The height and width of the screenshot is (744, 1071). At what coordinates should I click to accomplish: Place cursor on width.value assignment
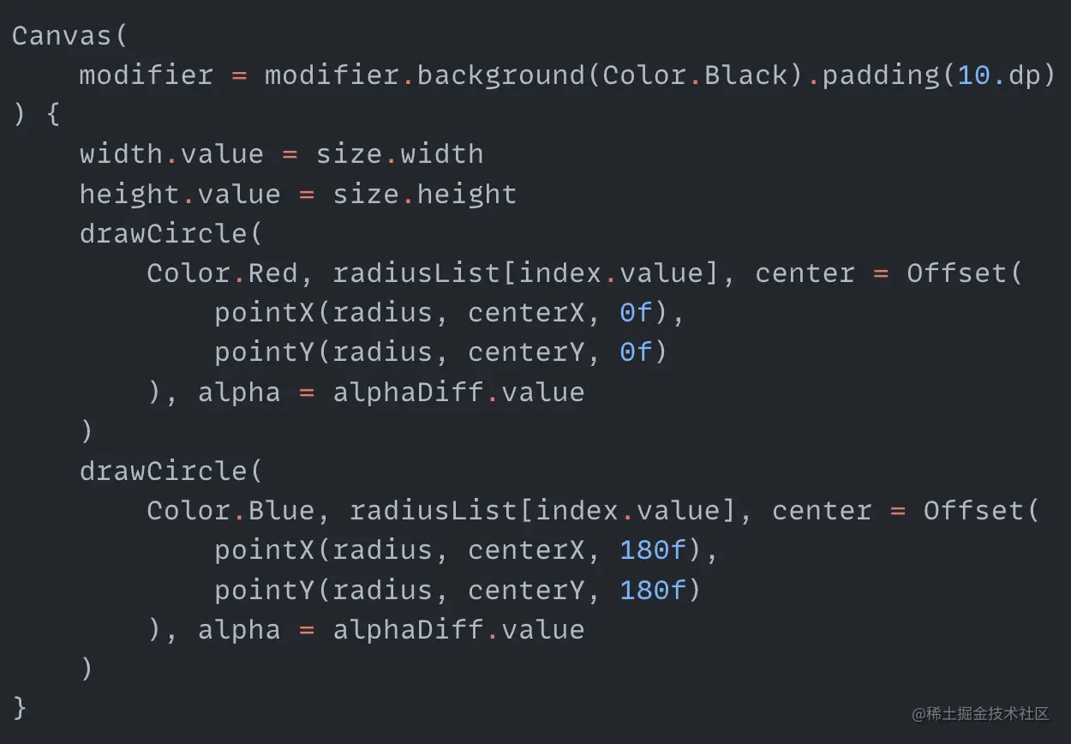tap(171, 154)
